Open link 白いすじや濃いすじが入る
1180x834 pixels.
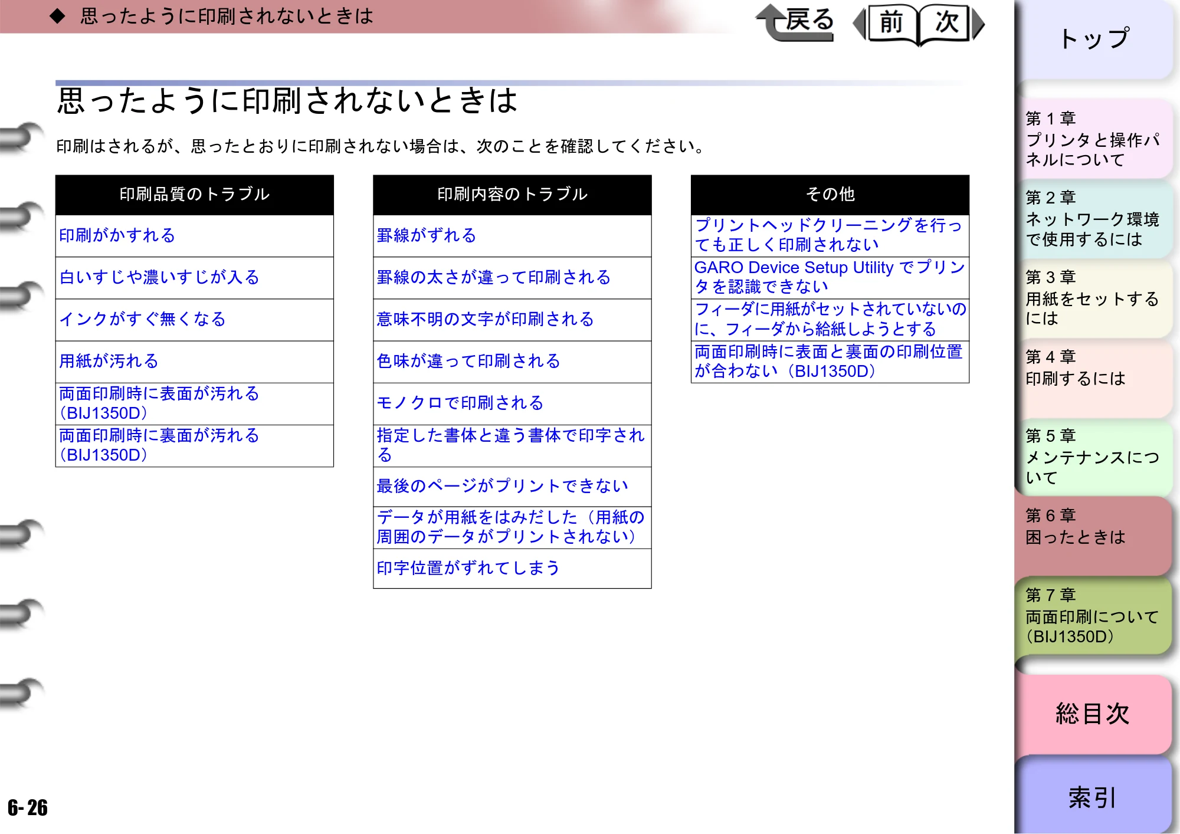click(159, 277)
